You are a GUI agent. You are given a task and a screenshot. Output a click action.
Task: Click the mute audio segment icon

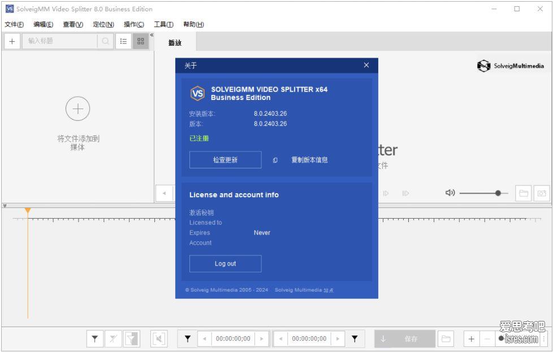pyautogui.click(x=159, y=338)
